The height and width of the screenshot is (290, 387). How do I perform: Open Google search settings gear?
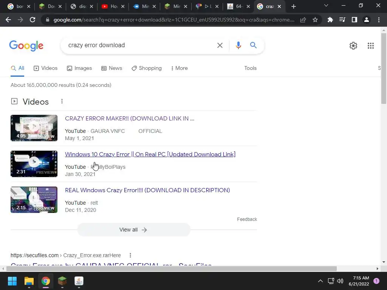coord(353,46)
